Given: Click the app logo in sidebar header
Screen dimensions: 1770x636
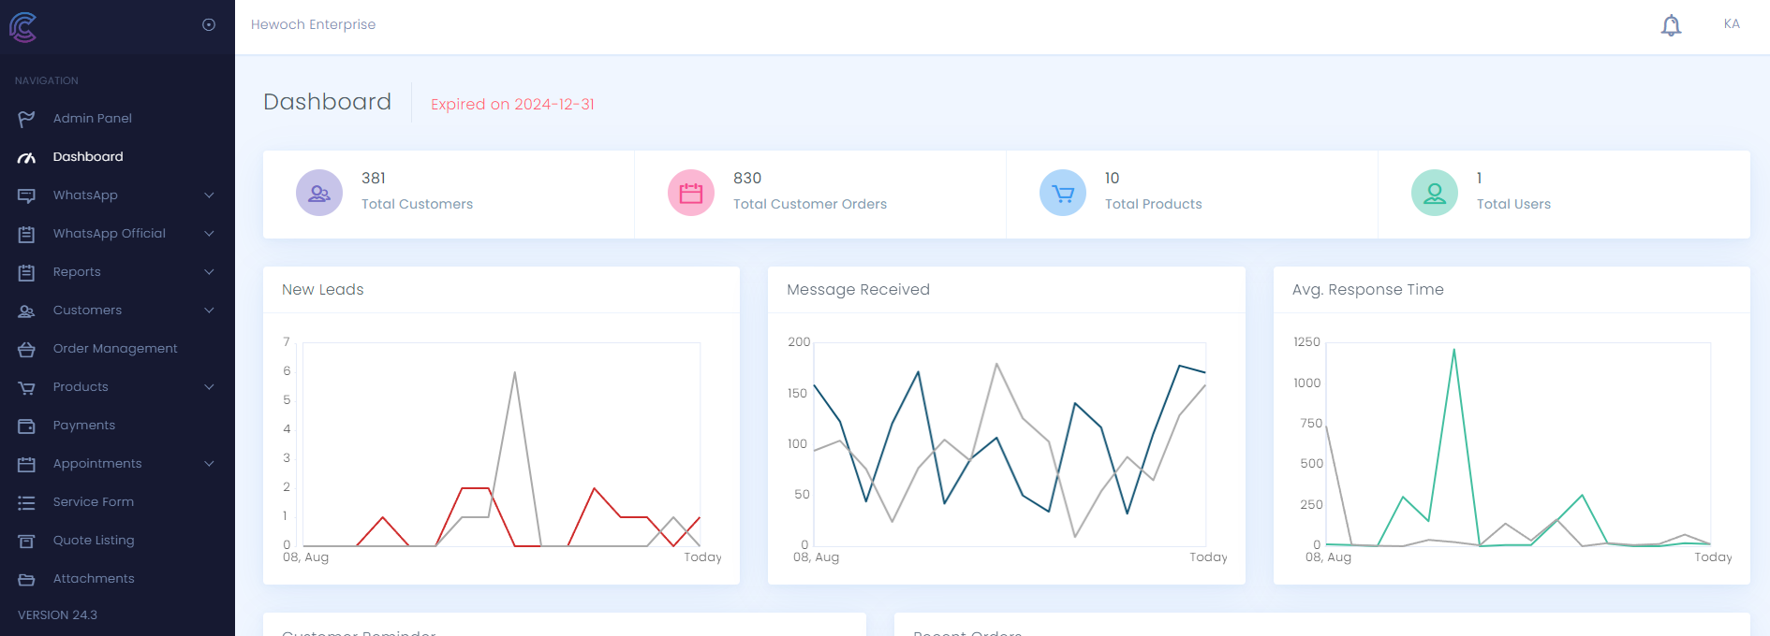Looking at the screenshot, I should click(x=22, y=27).
